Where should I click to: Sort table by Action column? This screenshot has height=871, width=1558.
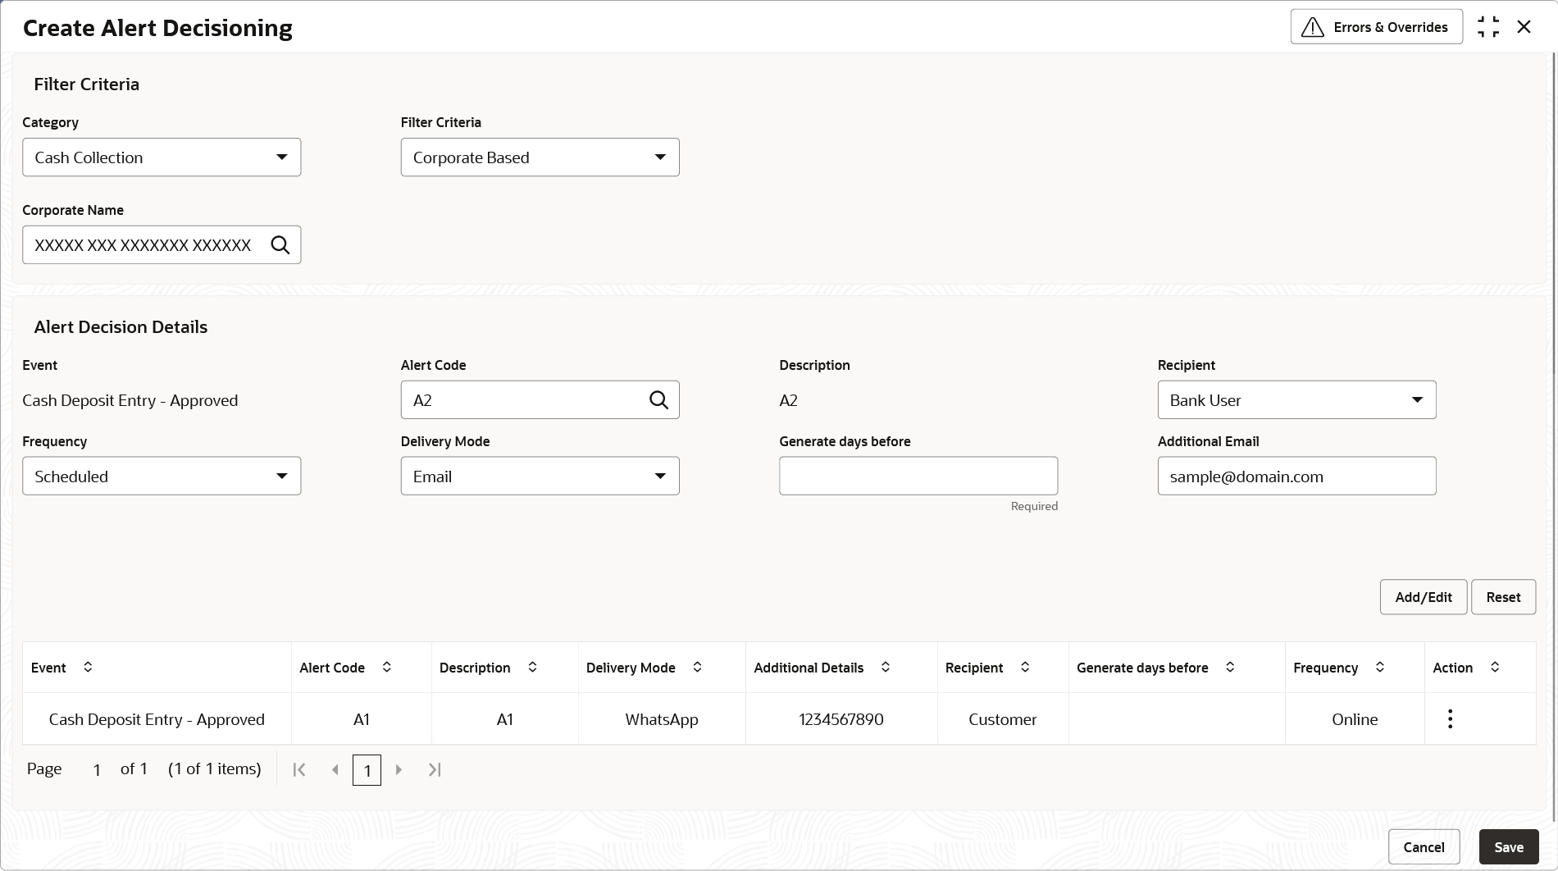pos(1495,667)
